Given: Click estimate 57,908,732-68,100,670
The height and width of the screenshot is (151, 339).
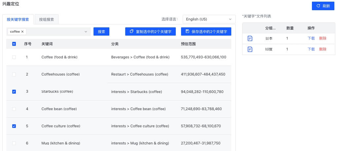Looking at the screenshot, I should [201, 126].
